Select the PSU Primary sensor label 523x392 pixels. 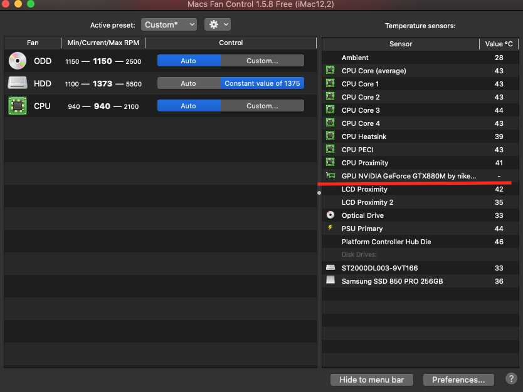pyautogui.click(x=362, y=229)
